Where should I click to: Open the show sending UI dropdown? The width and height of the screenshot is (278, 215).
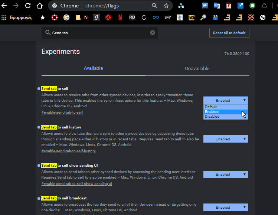point(226,175)
